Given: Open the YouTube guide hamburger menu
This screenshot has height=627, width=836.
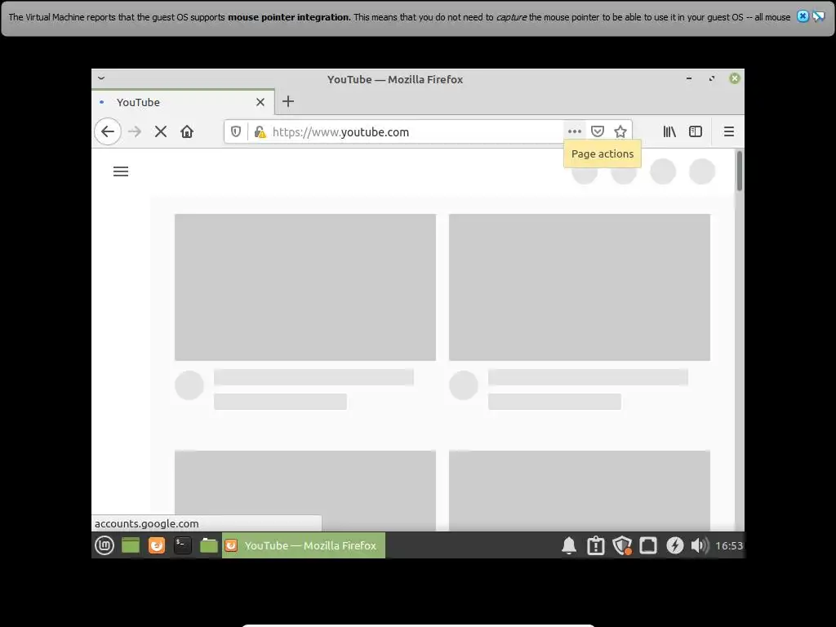Looking at the screenshot, I should click(x=121, y=171).
